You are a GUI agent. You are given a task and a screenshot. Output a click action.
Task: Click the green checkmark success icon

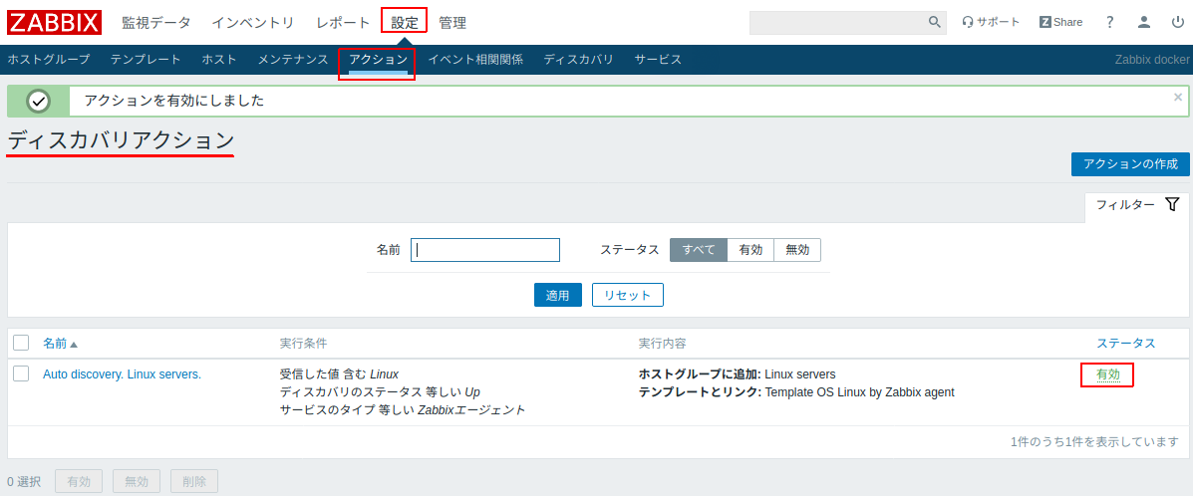click(x=38, y=101)
